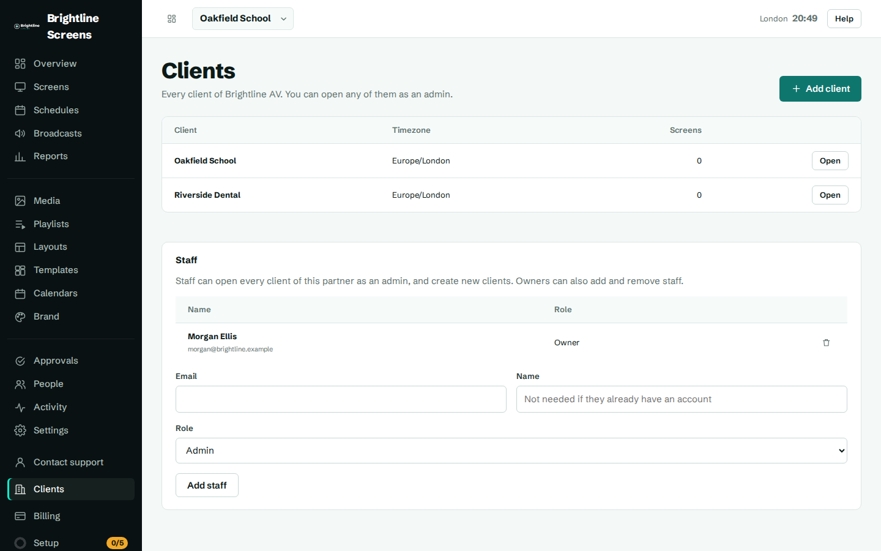881x551 pixels.
Task: Open the Oakfield School client row
Action: [830, 161]
